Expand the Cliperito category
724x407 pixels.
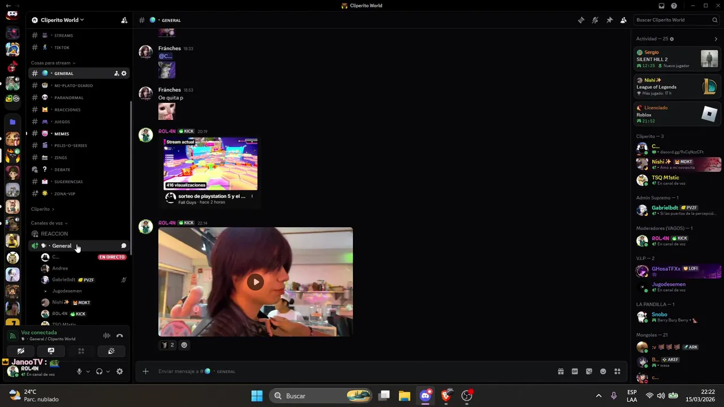tap(42, 209)
